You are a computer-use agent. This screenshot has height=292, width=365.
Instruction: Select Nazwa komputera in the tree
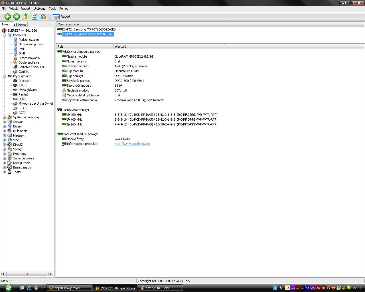click(31, 44)
